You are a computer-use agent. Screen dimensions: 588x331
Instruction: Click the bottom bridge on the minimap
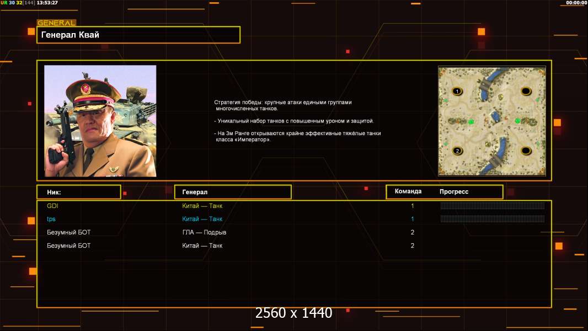[496, 159]
